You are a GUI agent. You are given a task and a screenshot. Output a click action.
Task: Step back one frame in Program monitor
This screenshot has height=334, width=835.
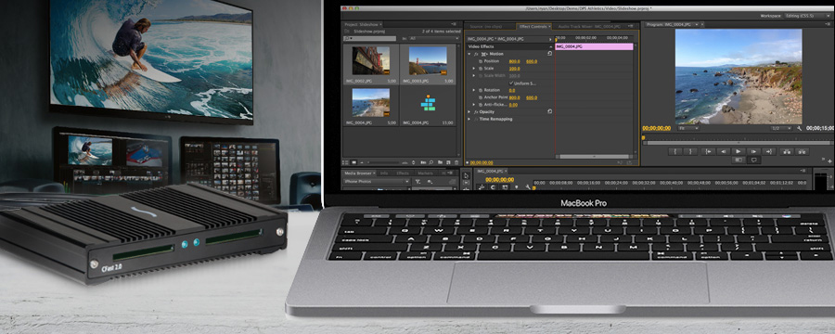724,152
